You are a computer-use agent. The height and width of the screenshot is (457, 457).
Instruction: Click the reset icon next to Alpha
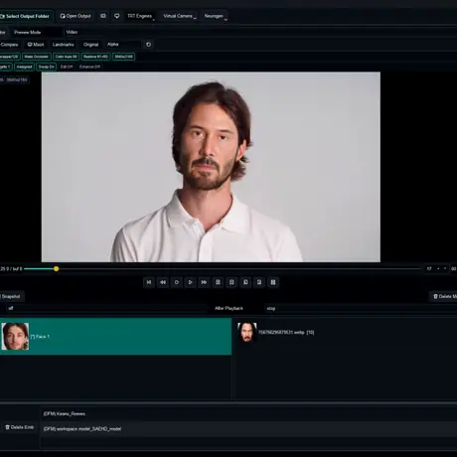pyautogui.click(x=148, y=45)
